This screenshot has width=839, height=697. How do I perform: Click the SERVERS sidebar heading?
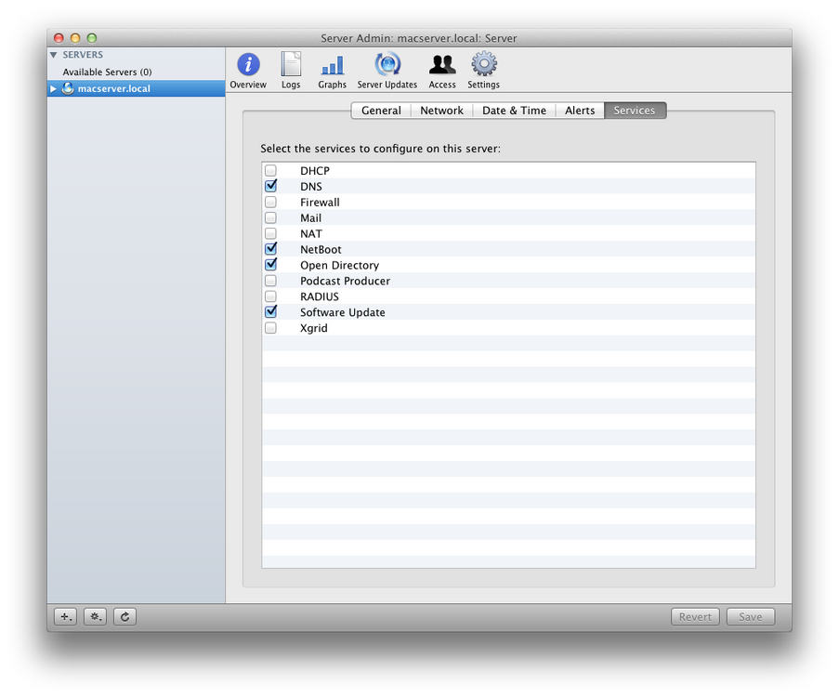pos(83,55)
